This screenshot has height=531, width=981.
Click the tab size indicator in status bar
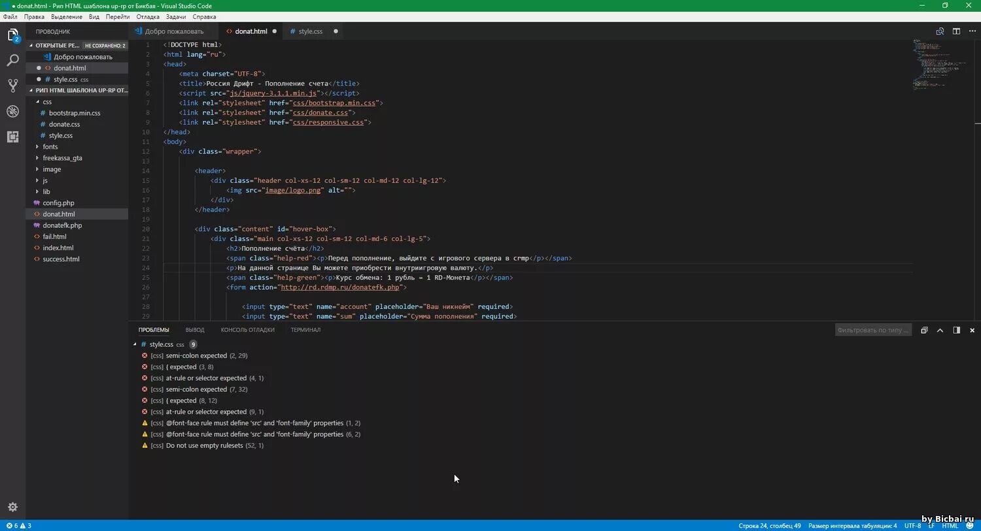[853, 526]
